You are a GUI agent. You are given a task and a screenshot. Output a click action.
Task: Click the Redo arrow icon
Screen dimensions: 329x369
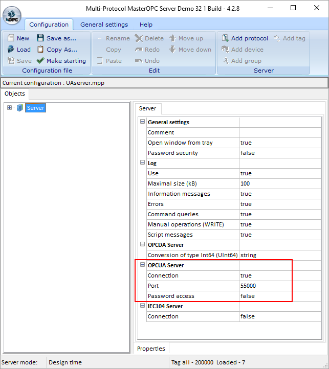139,50
